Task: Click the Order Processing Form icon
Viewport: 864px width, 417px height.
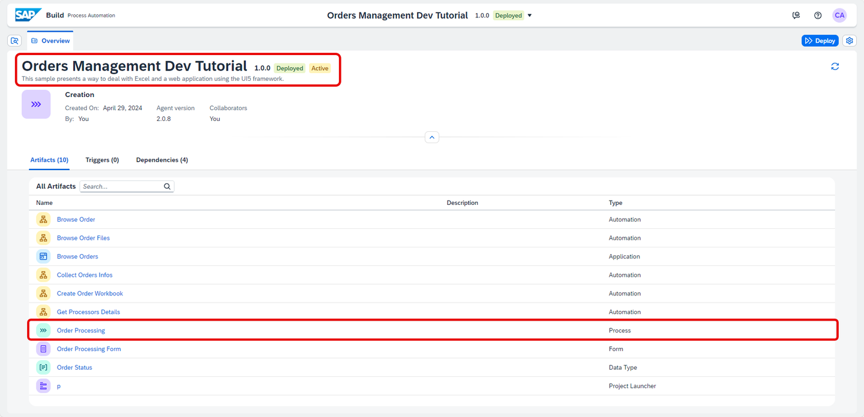Action: (x=43, y=349)
